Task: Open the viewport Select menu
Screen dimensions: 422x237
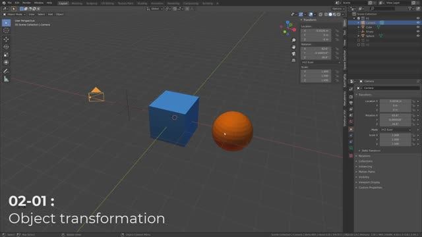Action: tap(41, 14)
